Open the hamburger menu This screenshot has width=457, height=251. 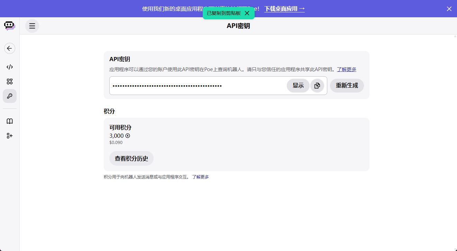[x=32, y=26]
